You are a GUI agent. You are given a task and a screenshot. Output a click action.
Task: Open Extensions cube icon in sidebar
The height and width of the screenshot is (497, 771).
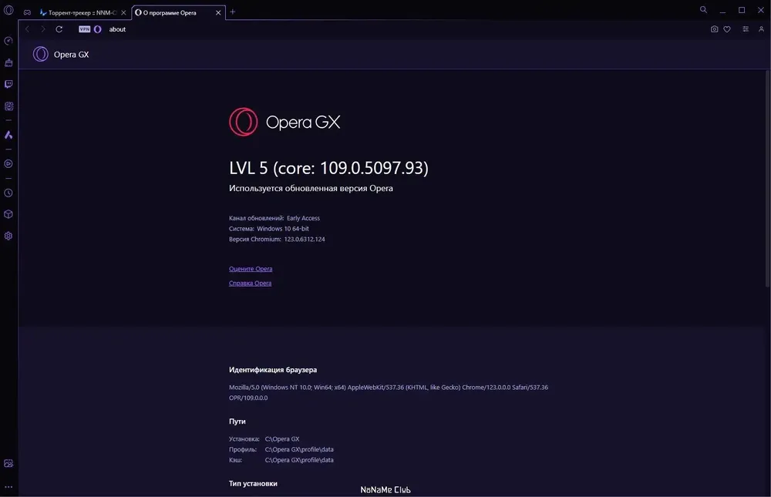(8, 214)
